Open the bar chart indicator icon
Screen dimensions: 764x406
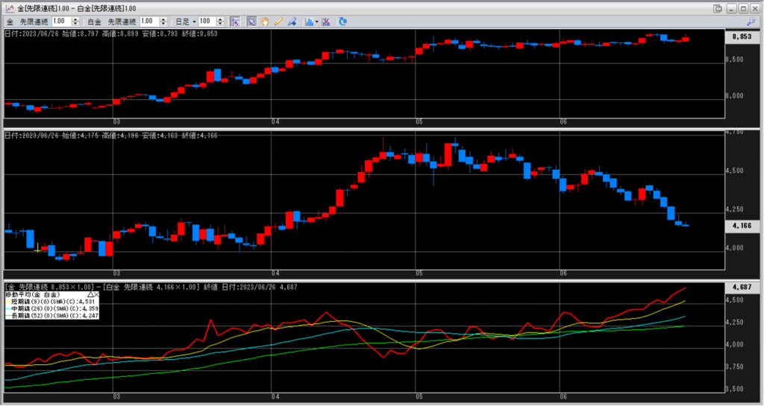point(309,22)
